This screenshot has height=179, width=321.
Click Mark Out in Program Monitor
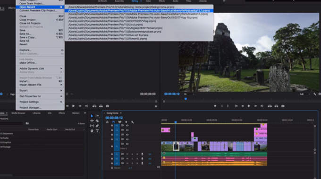pos(228,106)
